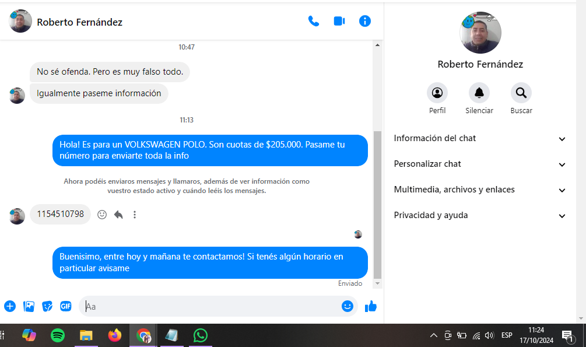
Task: Open the sticker picker icon
Action: tap(47, 306)
